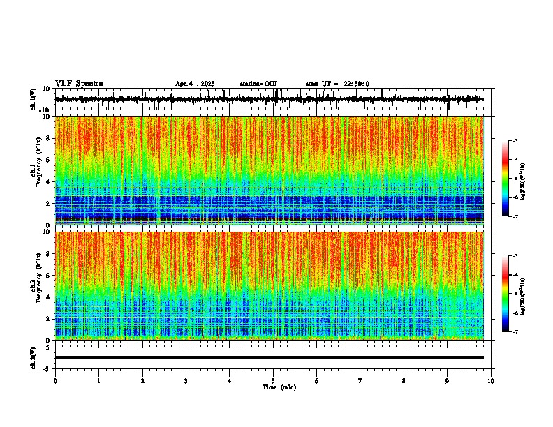Click the ch.3 flat voltage trace

point(270,357)
